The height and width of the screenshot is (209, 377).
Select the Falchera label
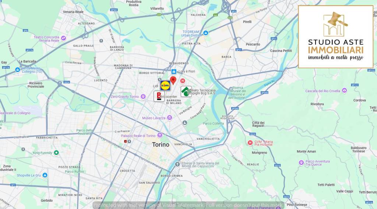(x=198, y=15)
